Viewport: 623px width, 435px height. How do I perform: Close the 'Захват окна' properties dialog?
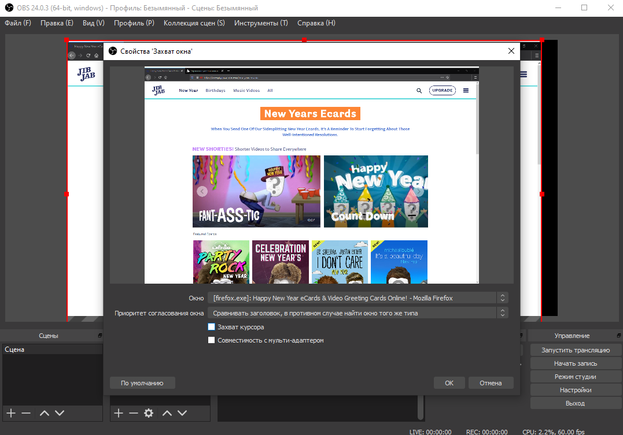511,51
